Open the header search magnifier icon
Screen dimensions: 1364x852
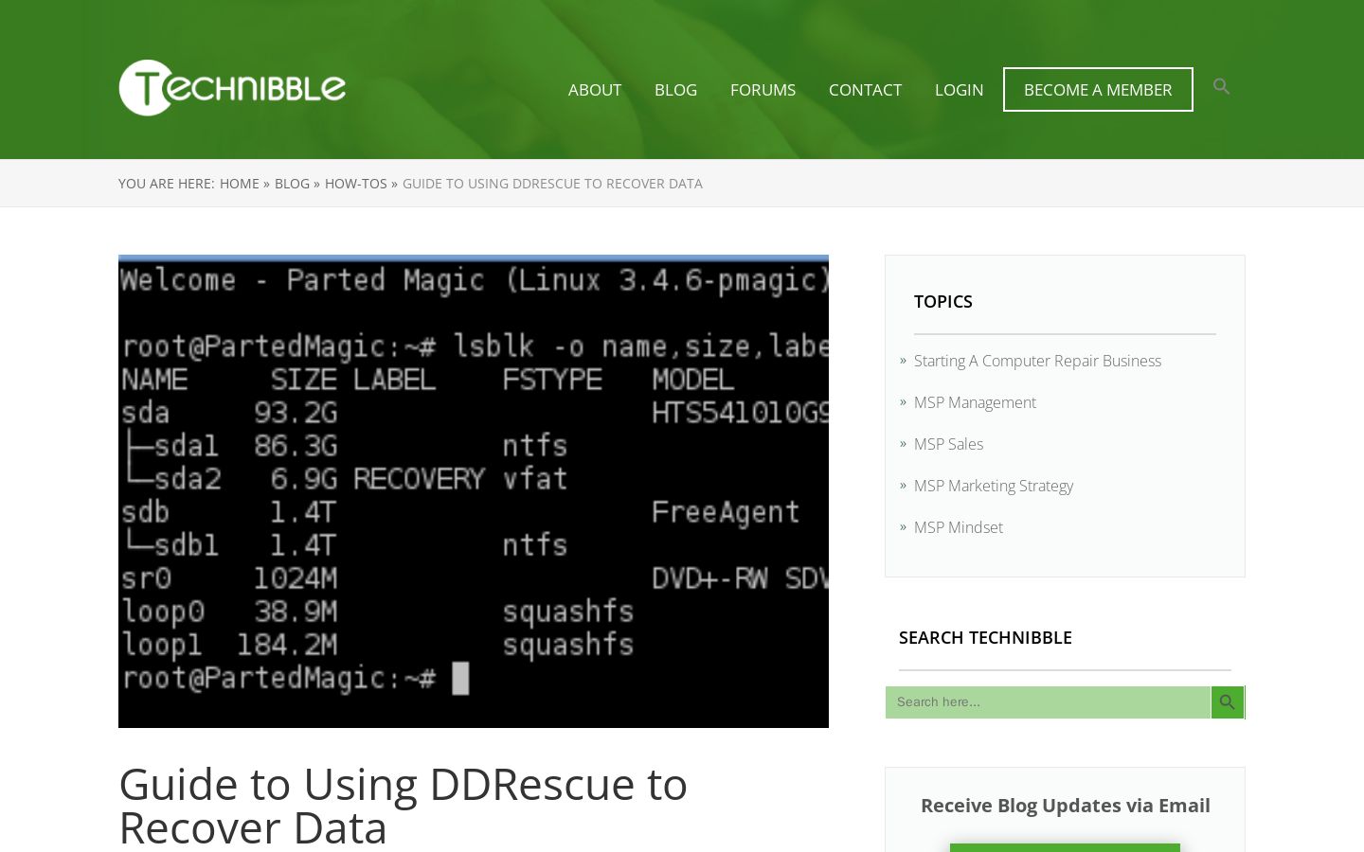(1221, 87)
